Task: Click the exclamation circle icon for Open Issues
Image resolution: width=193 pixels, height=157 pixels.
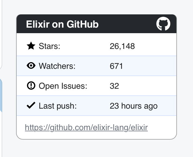Action: click(31, 86)
